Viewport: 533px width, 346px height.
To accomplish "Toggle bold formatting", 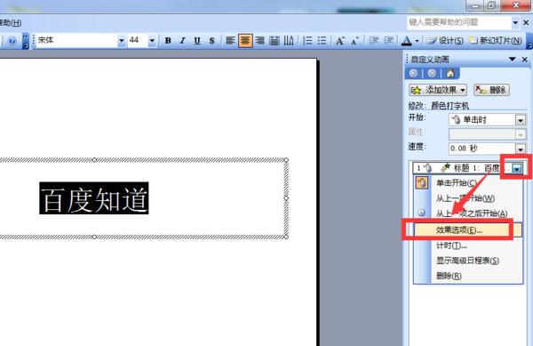I will click(168, 41).
